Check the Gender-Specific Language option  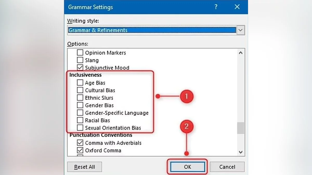pyautogui.click(x=80, y=113)
